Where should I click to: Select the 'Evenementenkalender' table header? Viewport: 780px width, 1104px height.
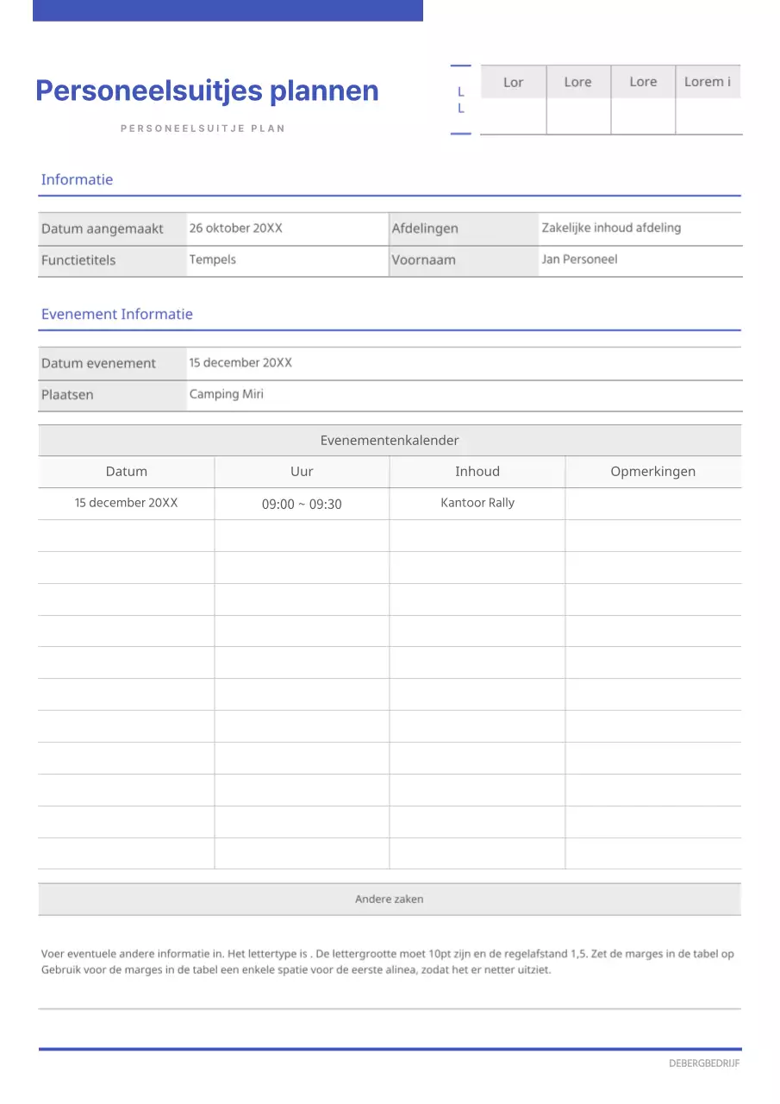390,440
